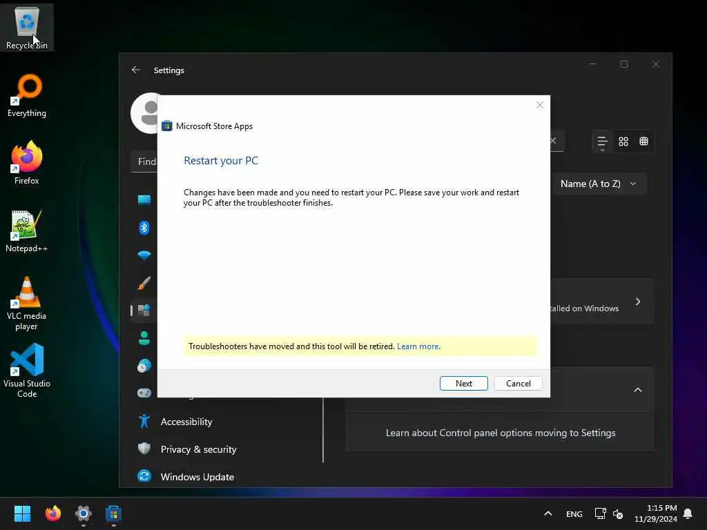Select the System icon in the Settings sidebar
707x530 pixels.
(x=144, y=199)
